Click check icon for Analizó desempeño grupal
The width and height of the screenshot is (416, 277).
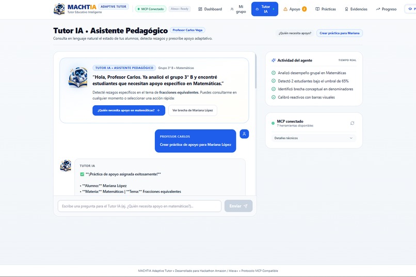(274, 73)
